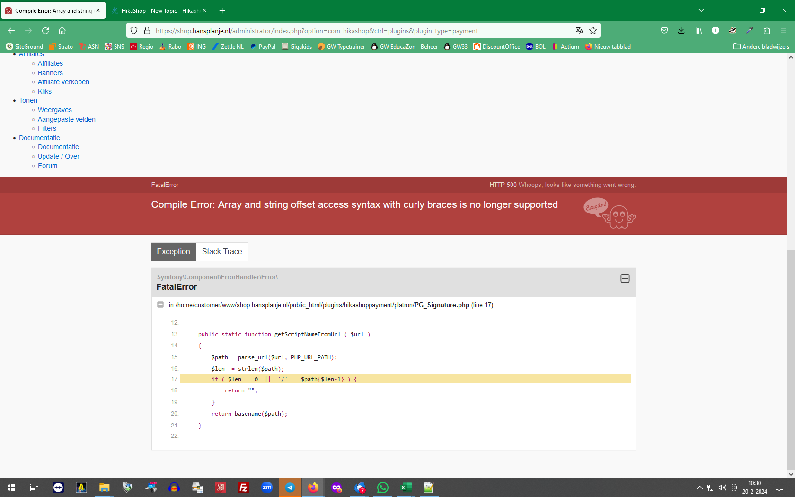This screenshot has height=497, width=795.
Task: Click the padlock site identity icon
Action: tap(147, 30)
